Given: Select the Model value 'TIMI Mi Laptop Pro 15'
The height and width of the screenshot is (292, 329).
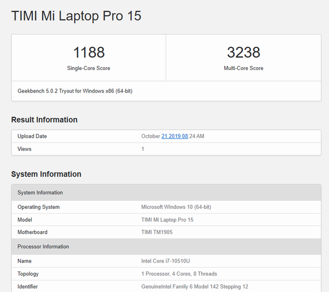Looking at the screenshot, I should (x=167, y=220).
